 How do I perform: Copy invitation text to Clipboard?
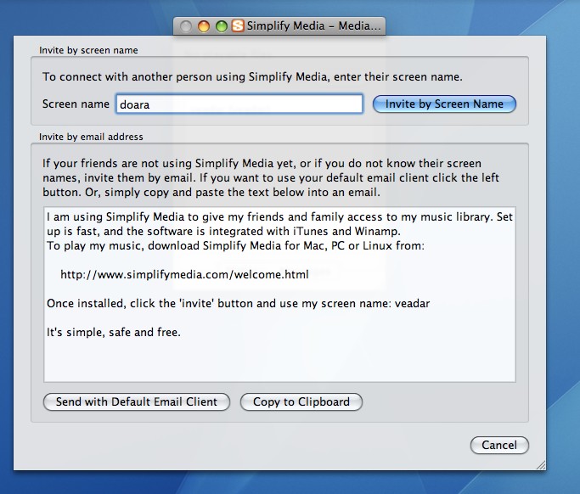tap(301, 402)
